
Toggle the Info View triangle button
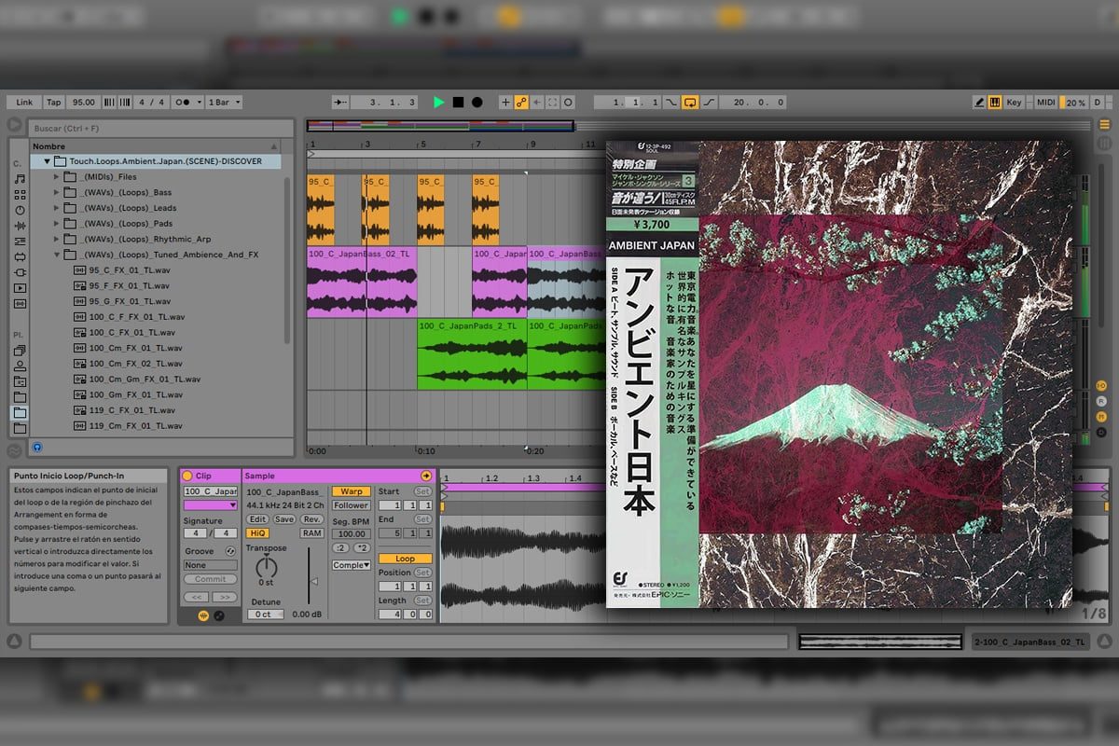[14, 642]
